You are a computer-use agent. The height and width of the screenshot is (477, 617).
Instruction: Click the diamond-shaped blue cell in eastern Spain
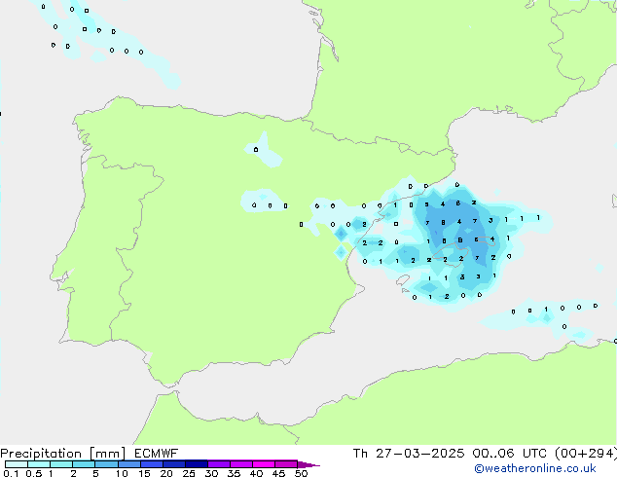[342, 234]
